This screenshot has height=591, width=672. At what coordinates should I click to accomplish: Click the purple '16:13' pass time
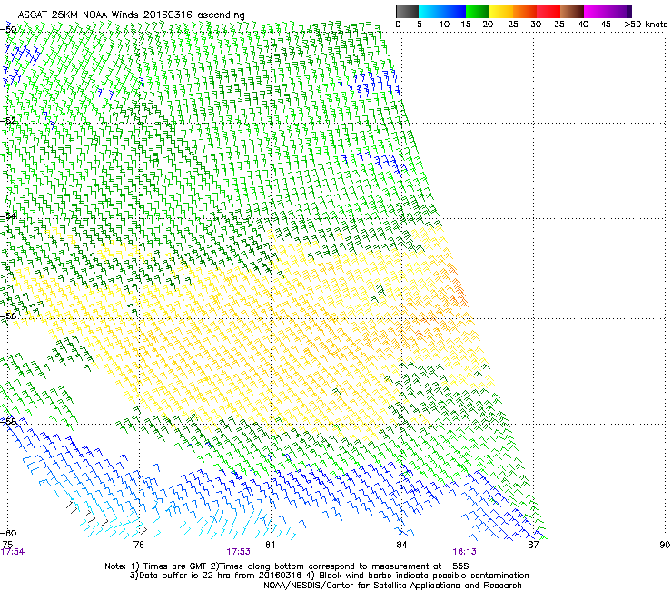464,552
